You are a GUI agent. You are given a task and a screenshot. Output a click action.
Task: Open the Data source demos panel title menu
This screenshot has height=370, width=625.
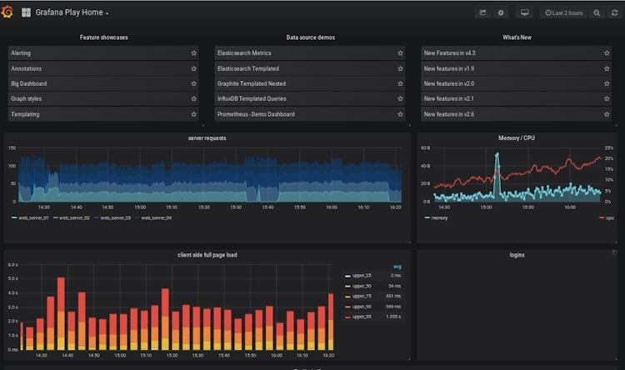point(311,37)
